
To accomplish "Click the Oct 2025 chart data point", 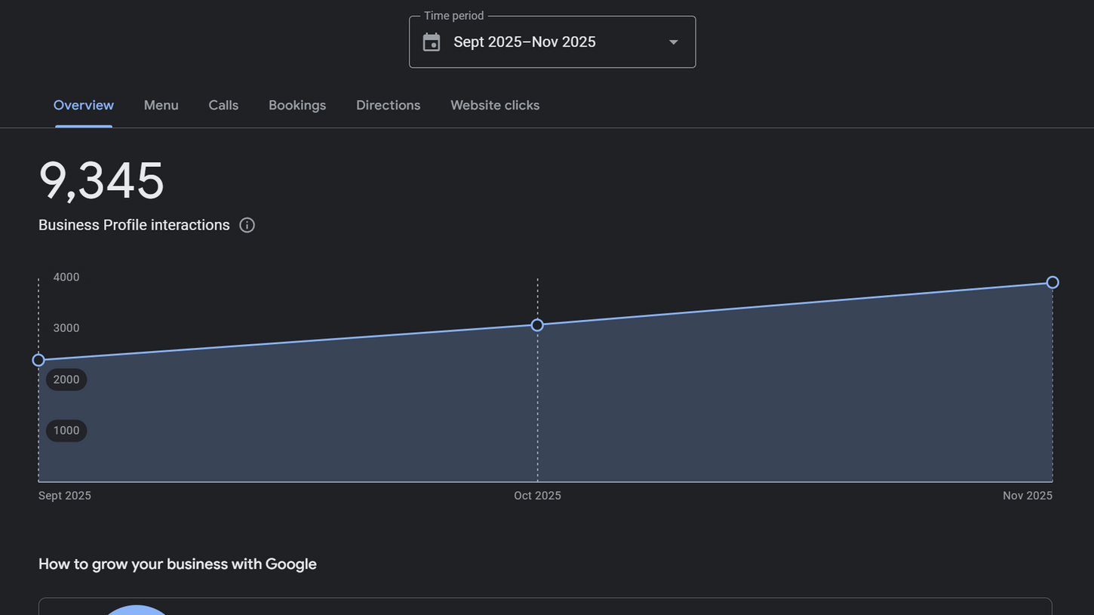I will 537,325.
